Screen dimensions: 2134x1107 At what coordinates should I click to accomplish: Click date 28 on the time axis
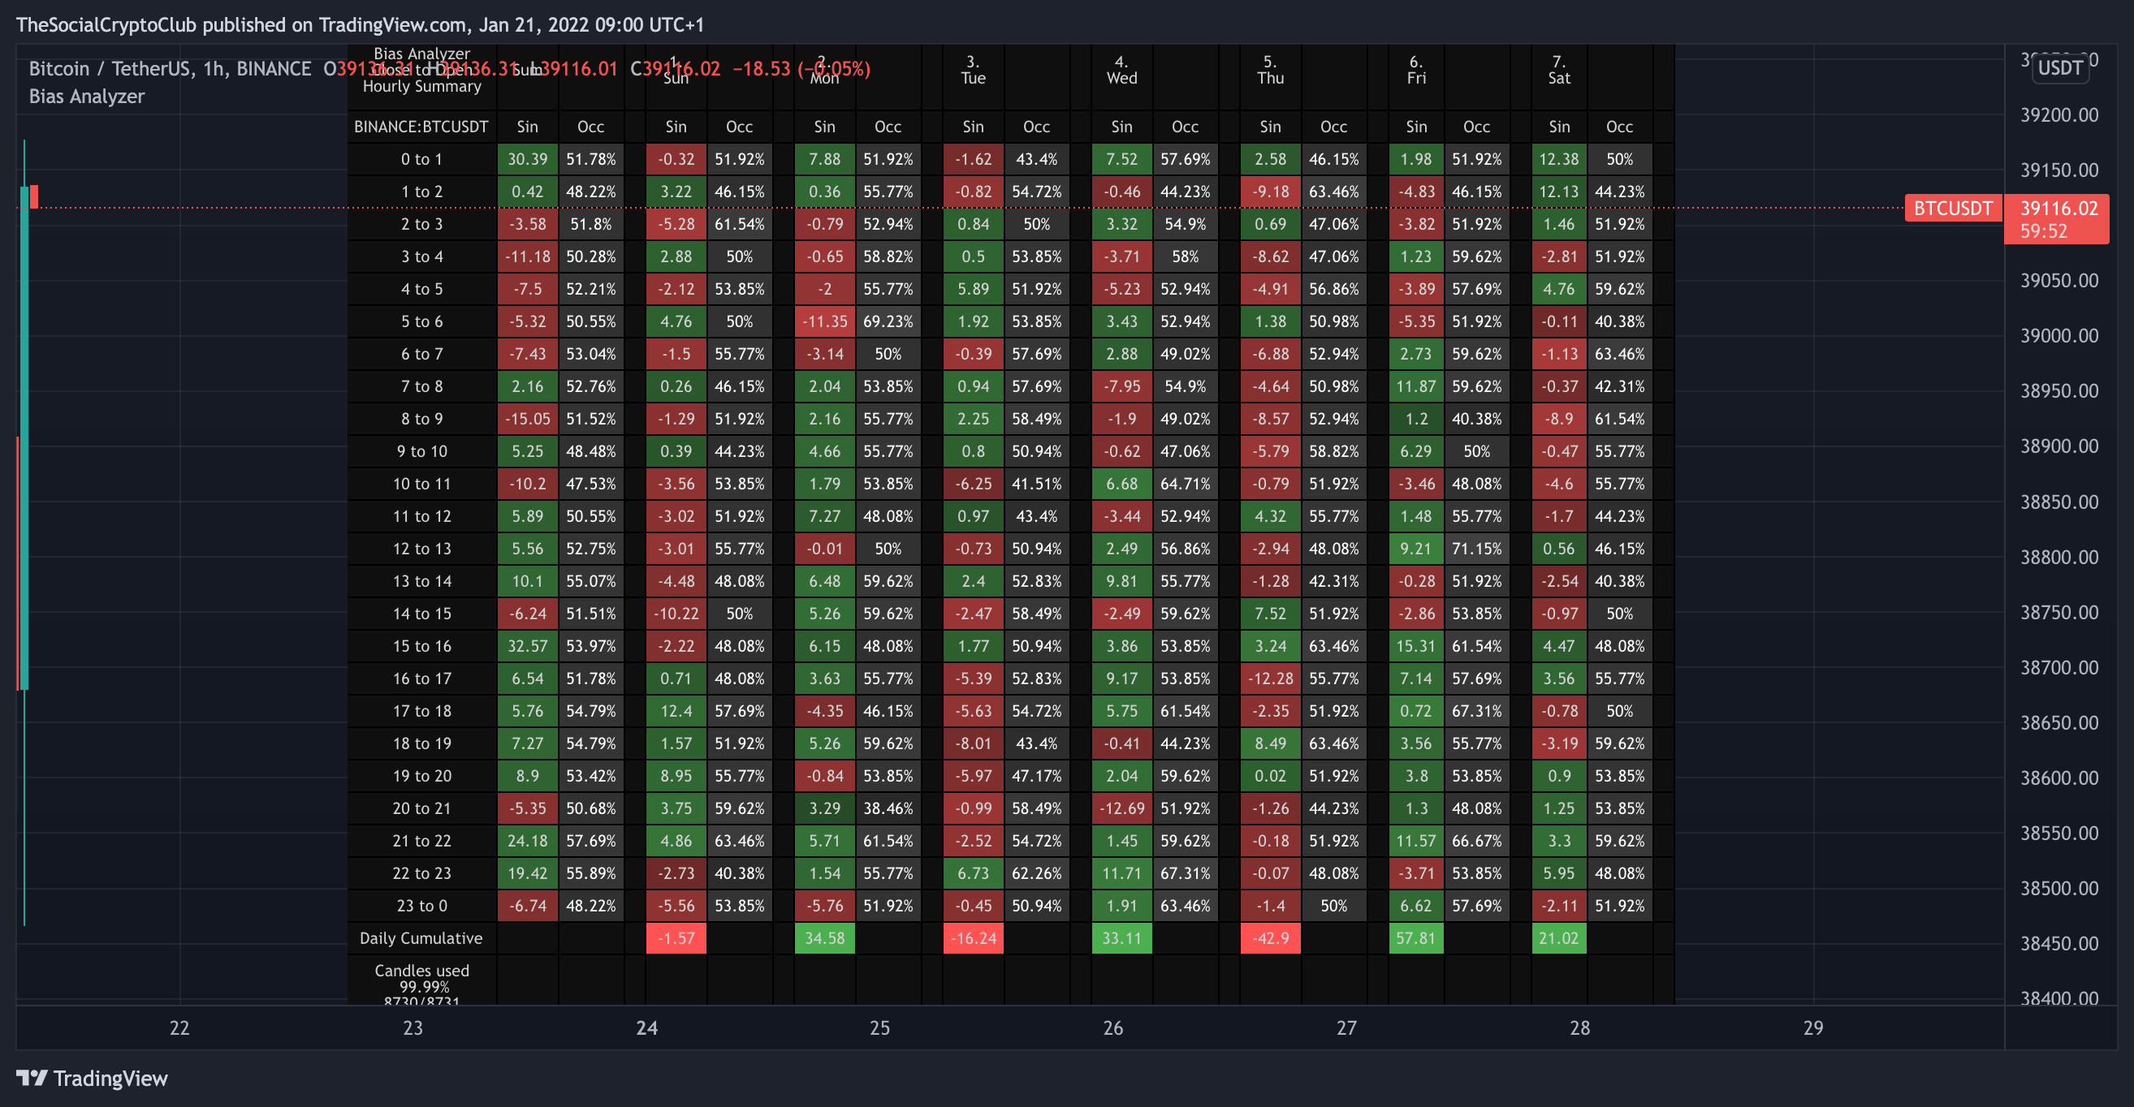tap(1579, 1027)
